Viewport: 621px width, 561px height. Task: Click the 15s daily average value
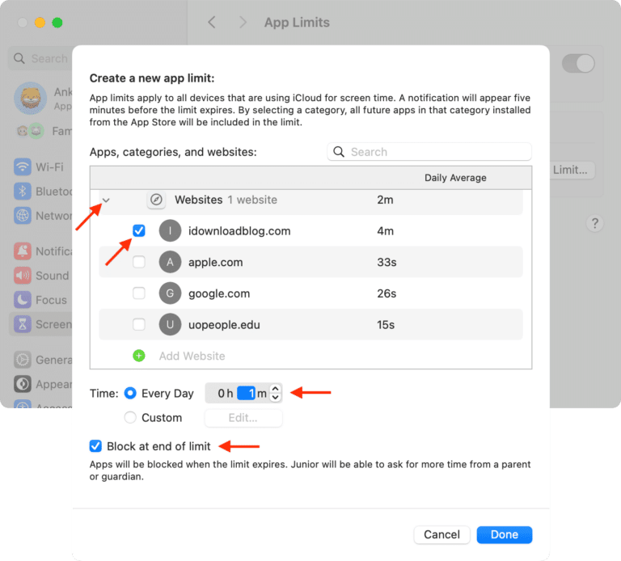click(x=386, y=325)
